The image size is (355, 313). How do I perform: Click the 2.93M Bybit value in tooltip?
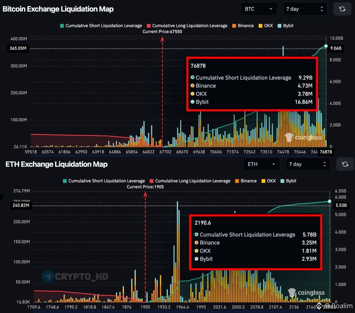[309, 259]
